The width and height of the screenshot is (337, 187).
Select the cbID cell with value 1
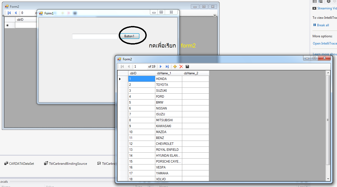click(x=142, y=79)
